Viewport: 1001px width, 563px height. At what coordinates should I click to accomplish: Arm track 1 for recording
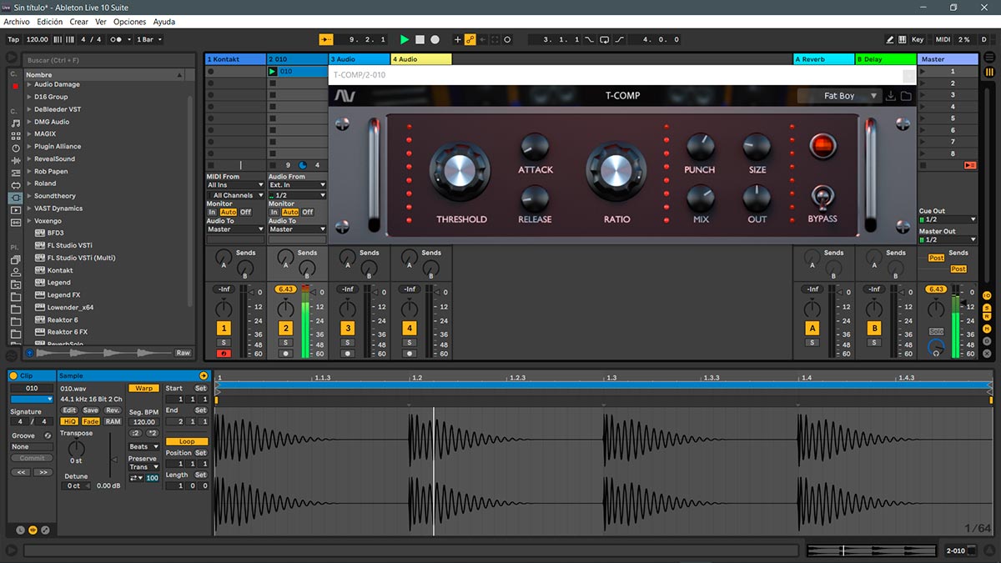(x=224, y=354)
